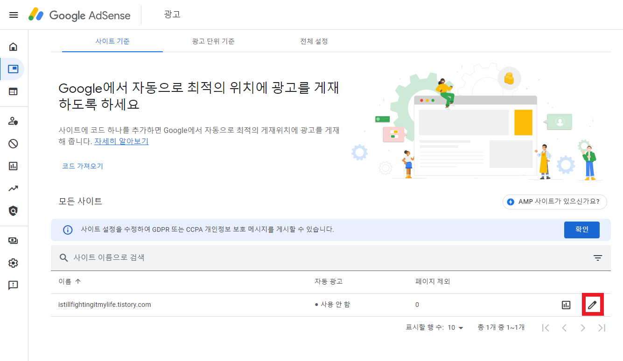Screen dimensions: 623x361
Task: Focus the 사이트 이름으로 검색 field
Action: click(330, 257)
